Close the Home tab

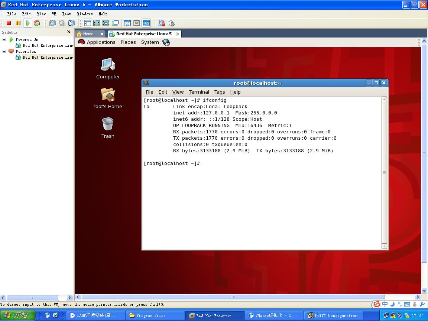[102, 34]
